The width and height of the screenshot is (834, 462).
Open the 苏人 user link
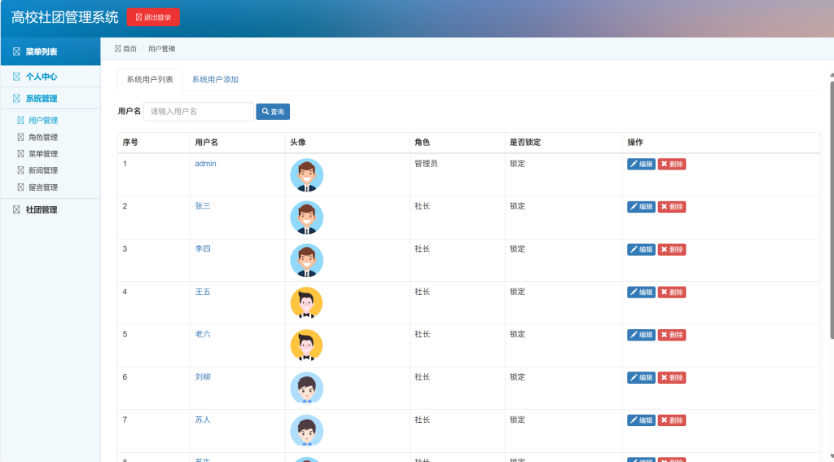[x=203, y=420]
